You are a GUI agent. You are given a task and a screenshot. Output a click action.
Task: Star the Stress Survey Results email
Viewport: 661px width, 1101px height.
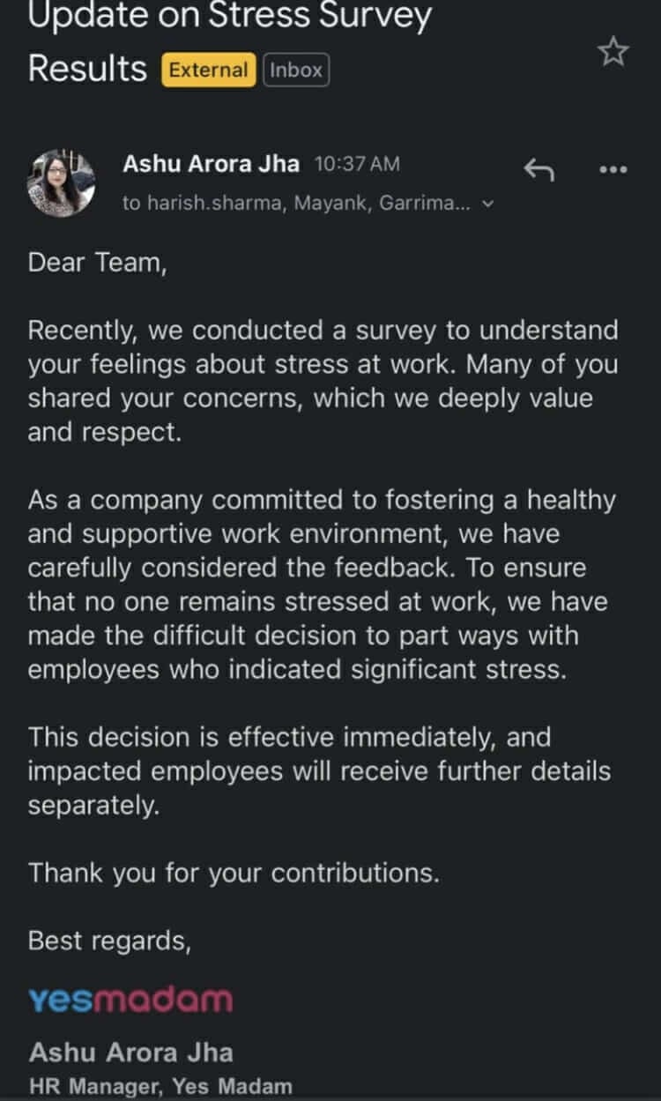tap(613, 54)
